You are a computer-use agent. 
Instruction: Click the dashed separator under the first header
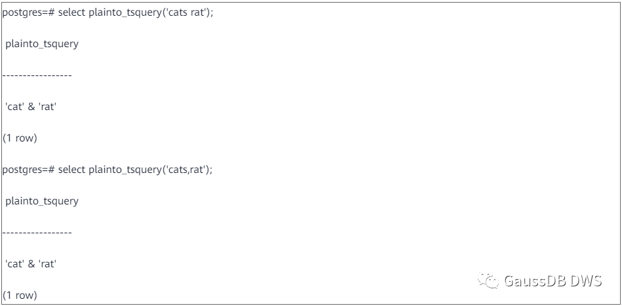click(37, 77)
